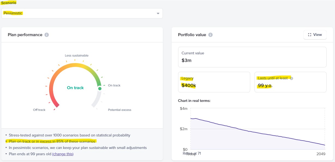Click the $4m axis label on chart
Viewport: 335px width, 162px height.
[184, 108]
